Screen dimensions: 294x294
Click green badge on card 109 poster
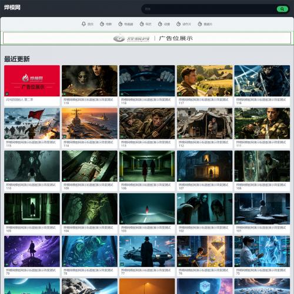[65, 179]
